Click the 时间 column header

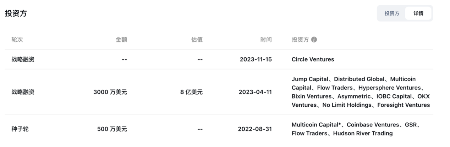point(266,40)
